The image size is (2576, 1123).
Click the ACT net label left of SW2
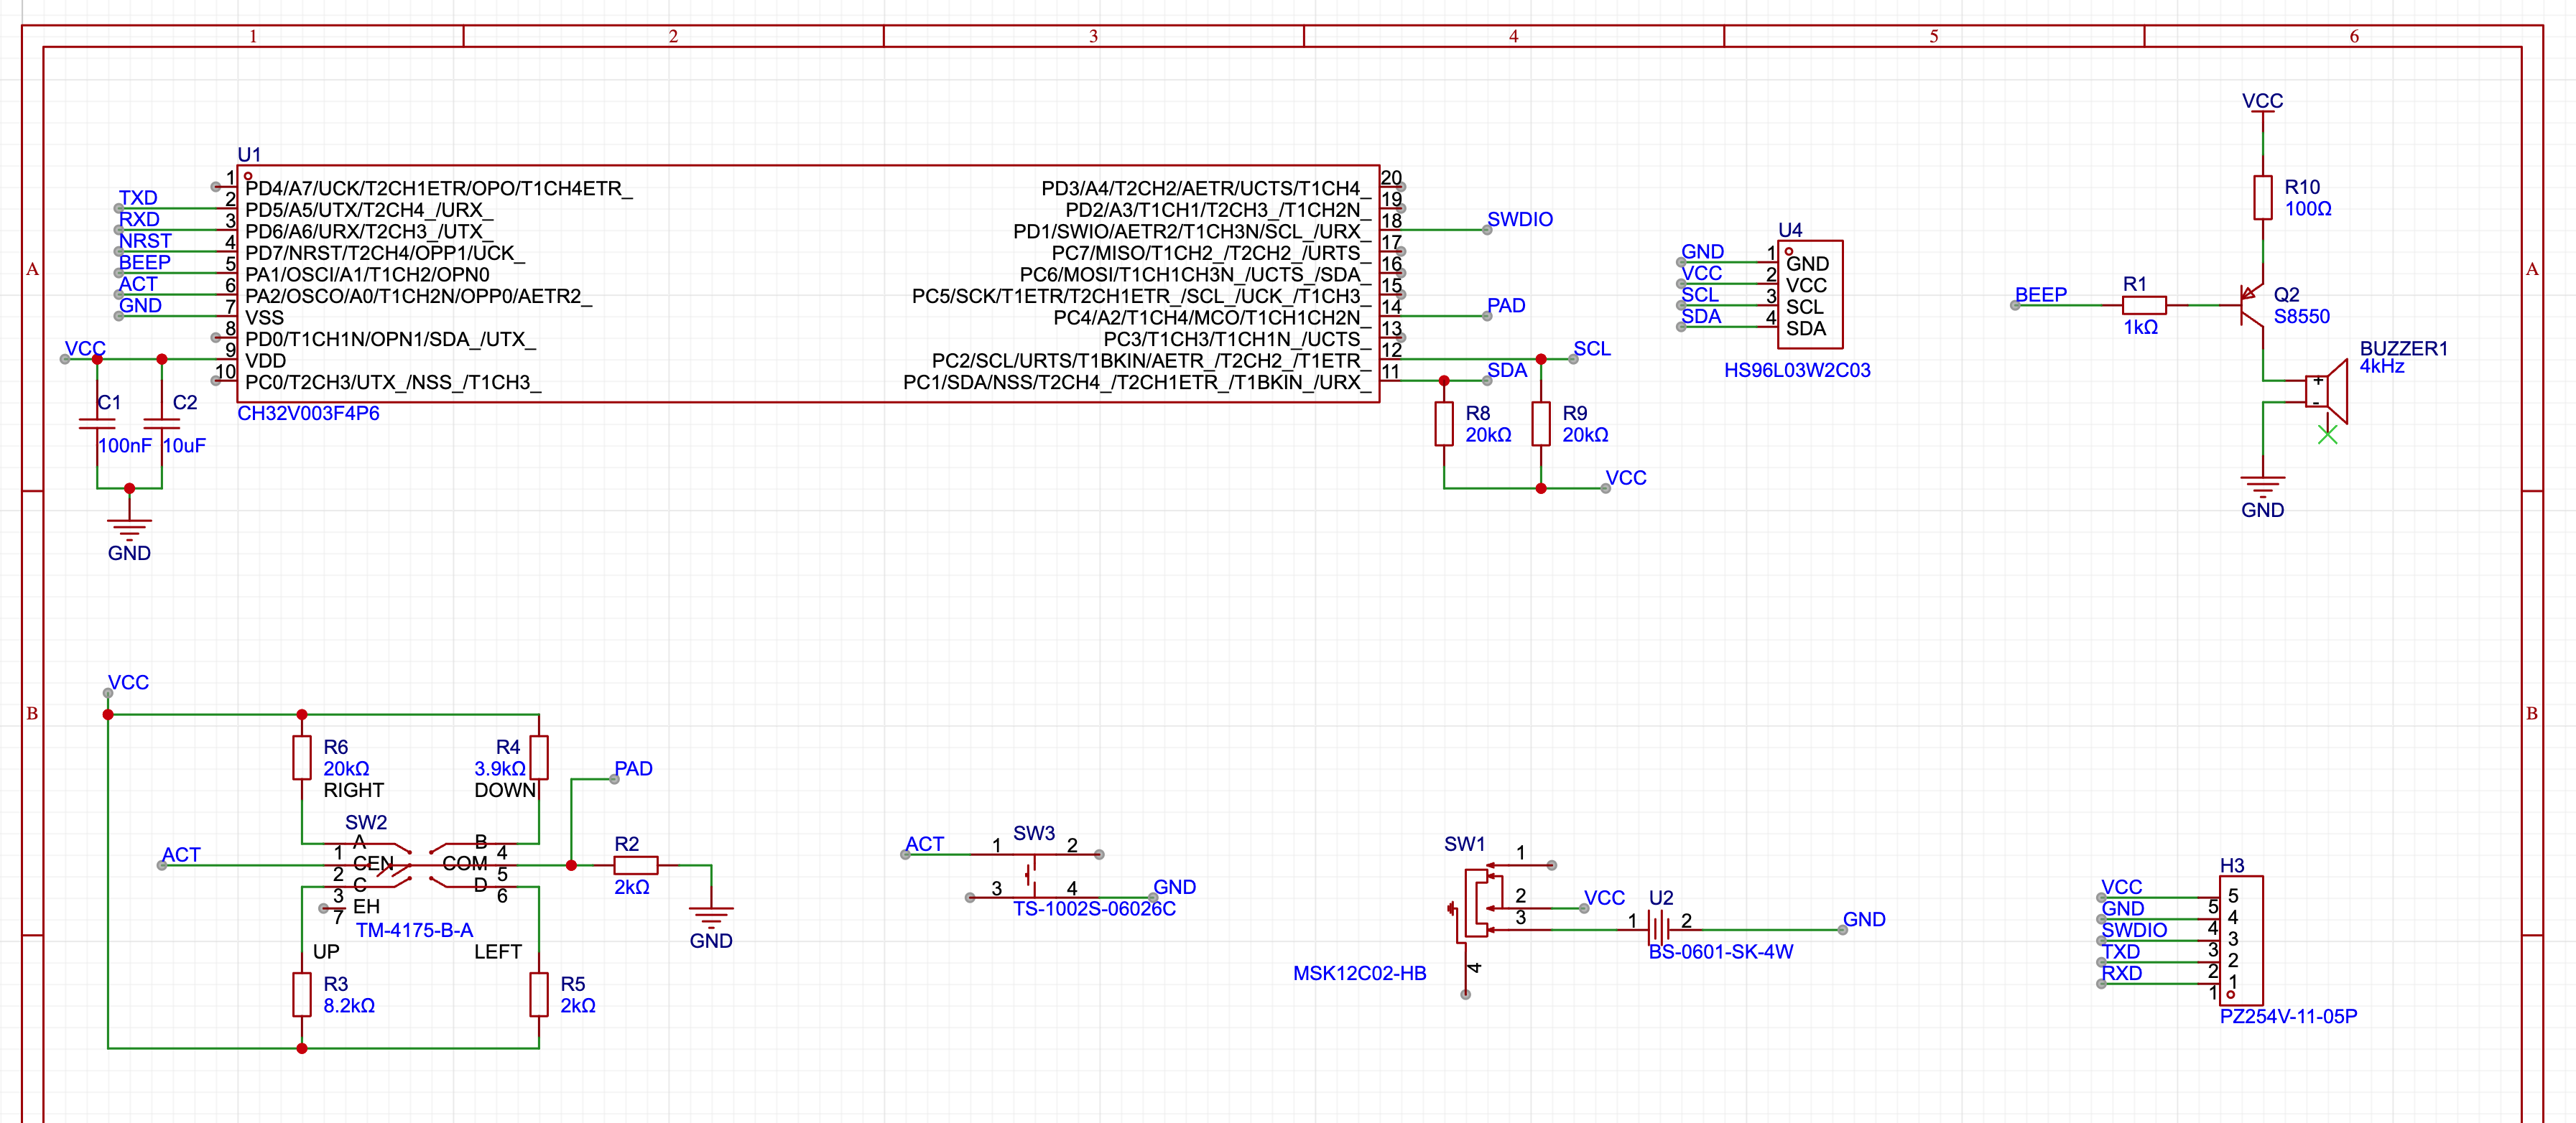click(x=181, y=855)
